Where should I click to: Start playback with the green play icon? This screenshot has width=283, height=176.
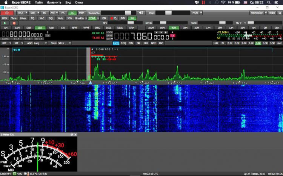click(x=5, y=23)
